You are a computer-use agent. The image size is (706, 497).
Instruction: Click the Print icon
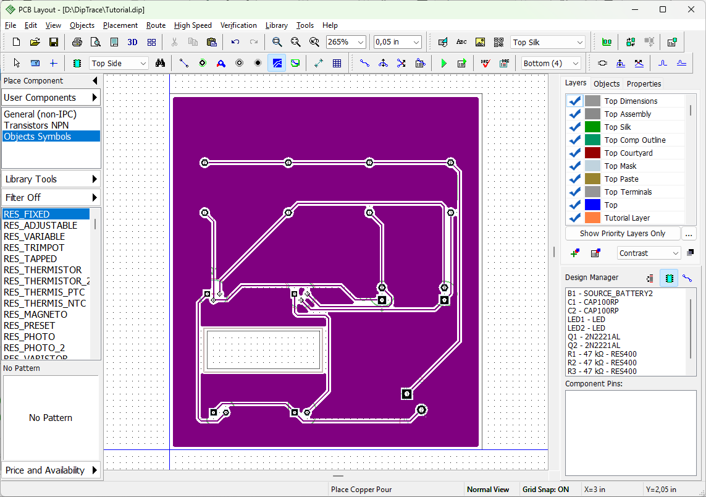click(77, 42)
